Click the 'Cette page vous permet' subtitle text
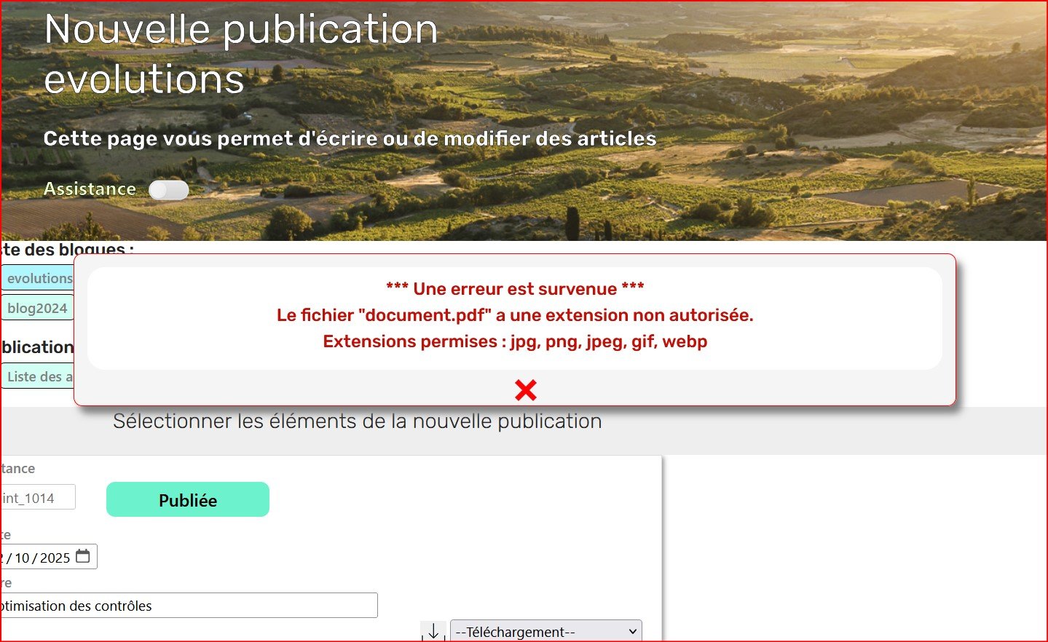 pos(350,138)
